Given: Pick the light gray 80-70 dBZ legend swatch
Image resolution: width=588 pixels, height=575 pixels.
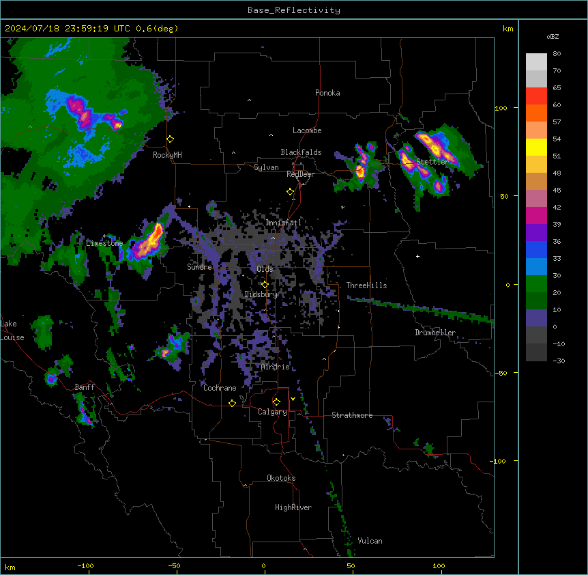Looking at the screenshot, I should (x=536, y=62).
